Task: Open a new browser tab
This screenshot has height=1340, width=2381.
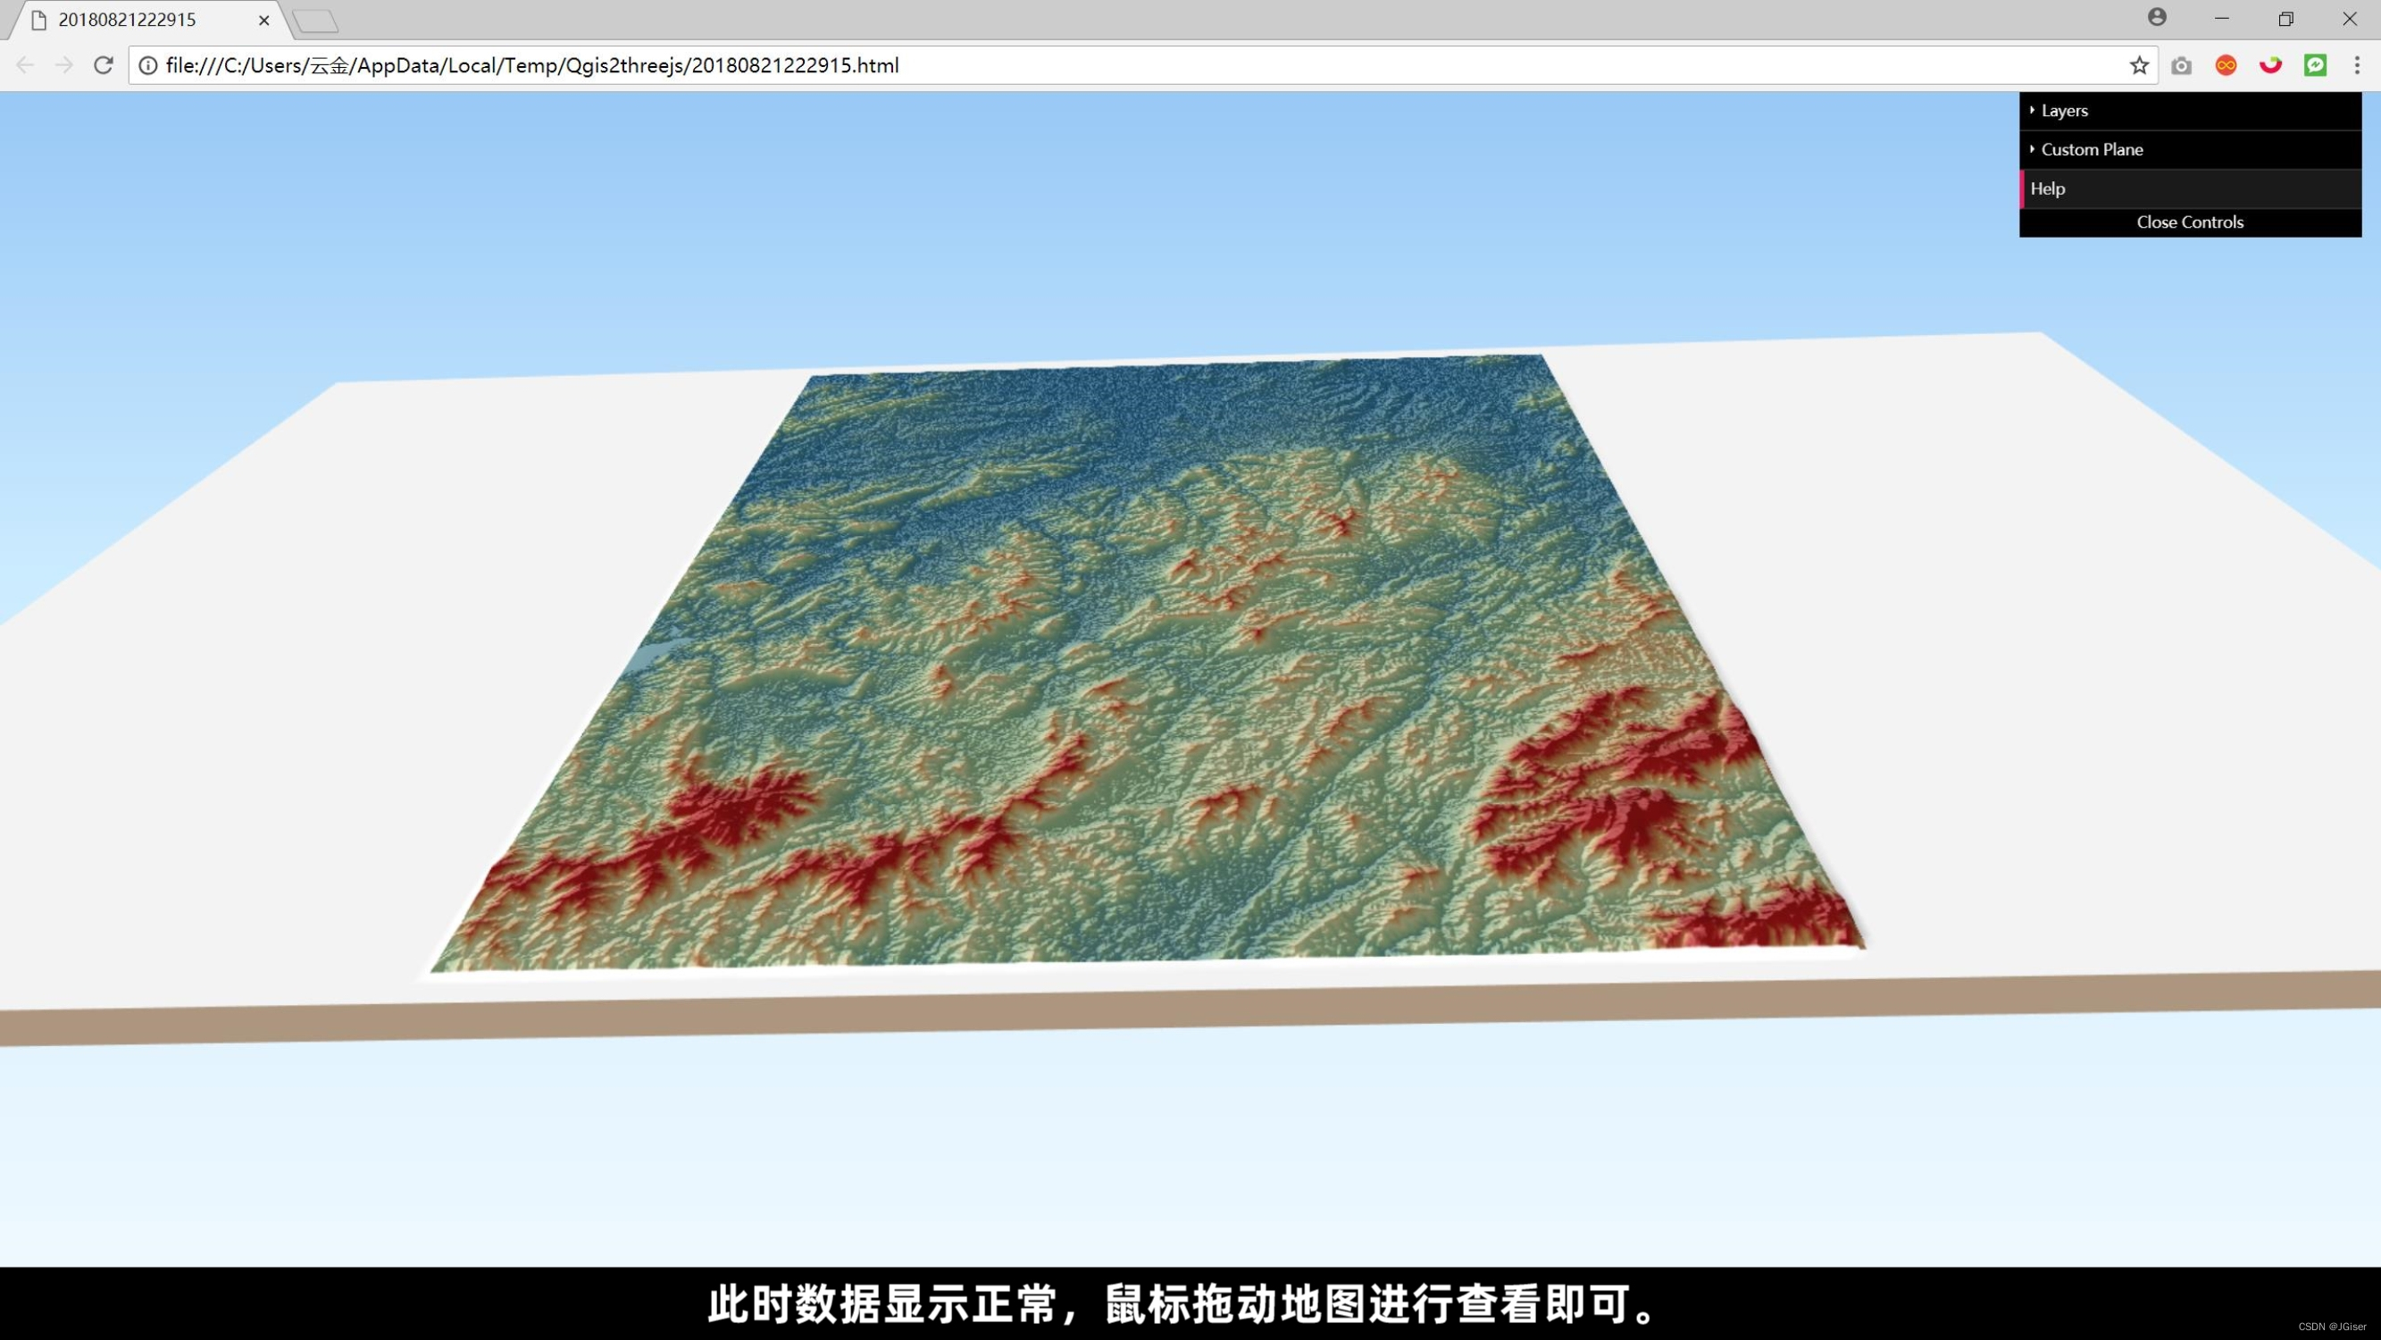Action: [x=314, y=19]
